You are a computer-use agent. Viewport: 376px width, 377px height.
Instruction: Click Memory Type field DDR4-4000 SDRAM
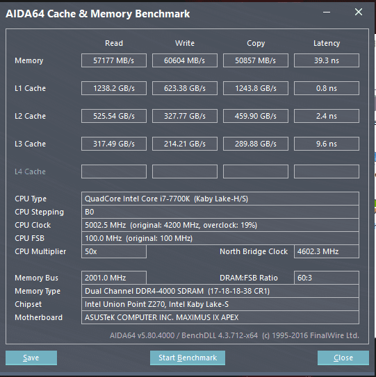[220, 291]
